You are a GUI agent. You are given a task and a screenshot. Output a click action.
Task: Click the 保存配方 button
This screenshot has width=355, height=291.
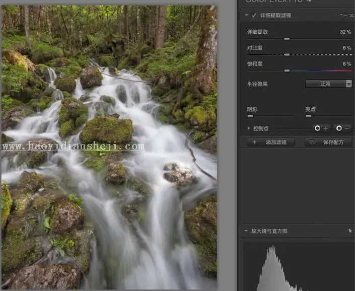click(328, 142)
